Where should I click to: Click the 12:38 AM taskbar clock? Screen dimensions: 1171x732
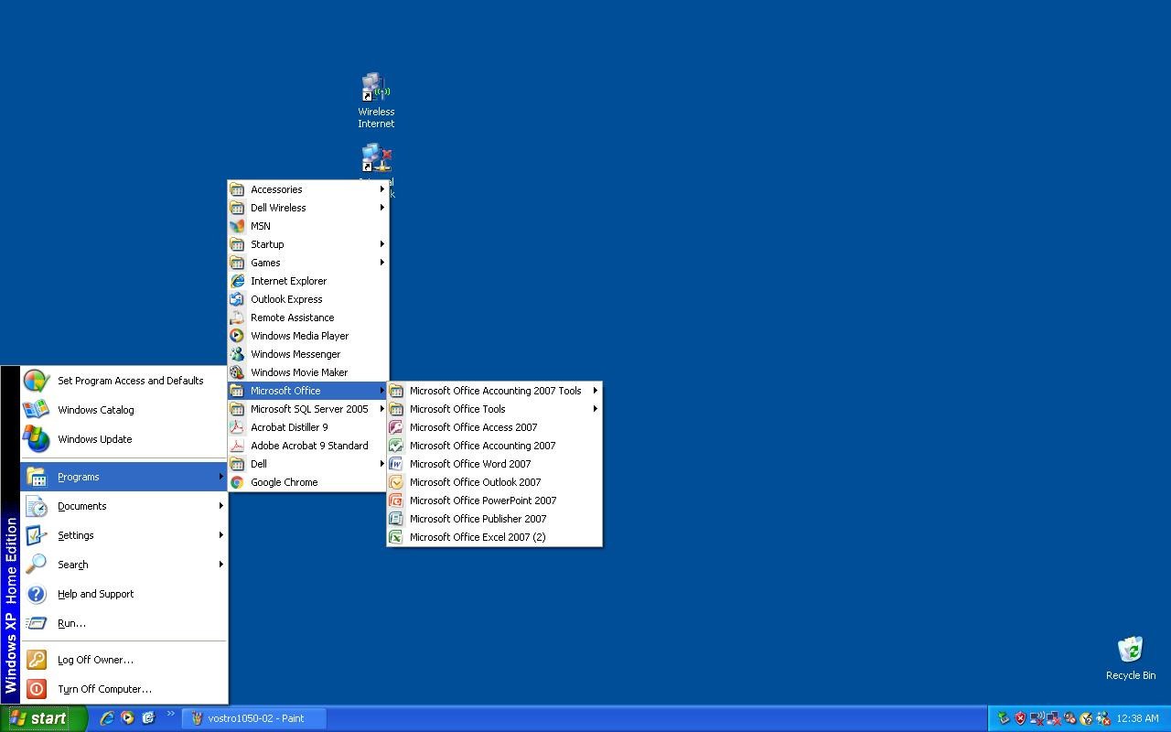click(1138, 718)
